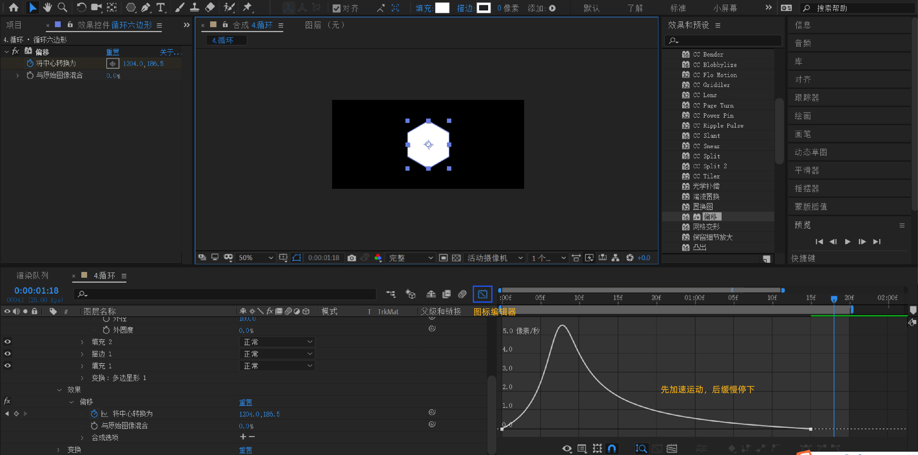Select the Zoom magnifier tool
The image size is (918, 455).
62,7
